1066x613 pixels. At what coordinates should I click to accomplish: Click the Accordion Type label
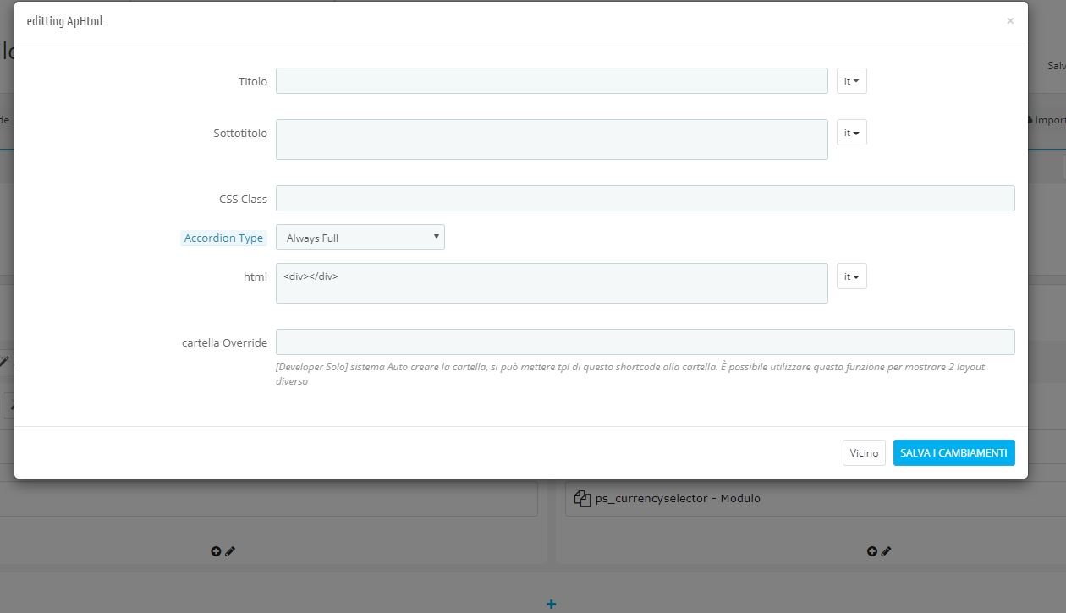pos(223,238)
